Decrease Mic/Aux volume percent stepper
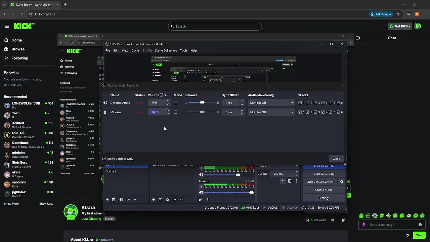The height and width of the screenshot is (242, 430). (x=168, y=114)
